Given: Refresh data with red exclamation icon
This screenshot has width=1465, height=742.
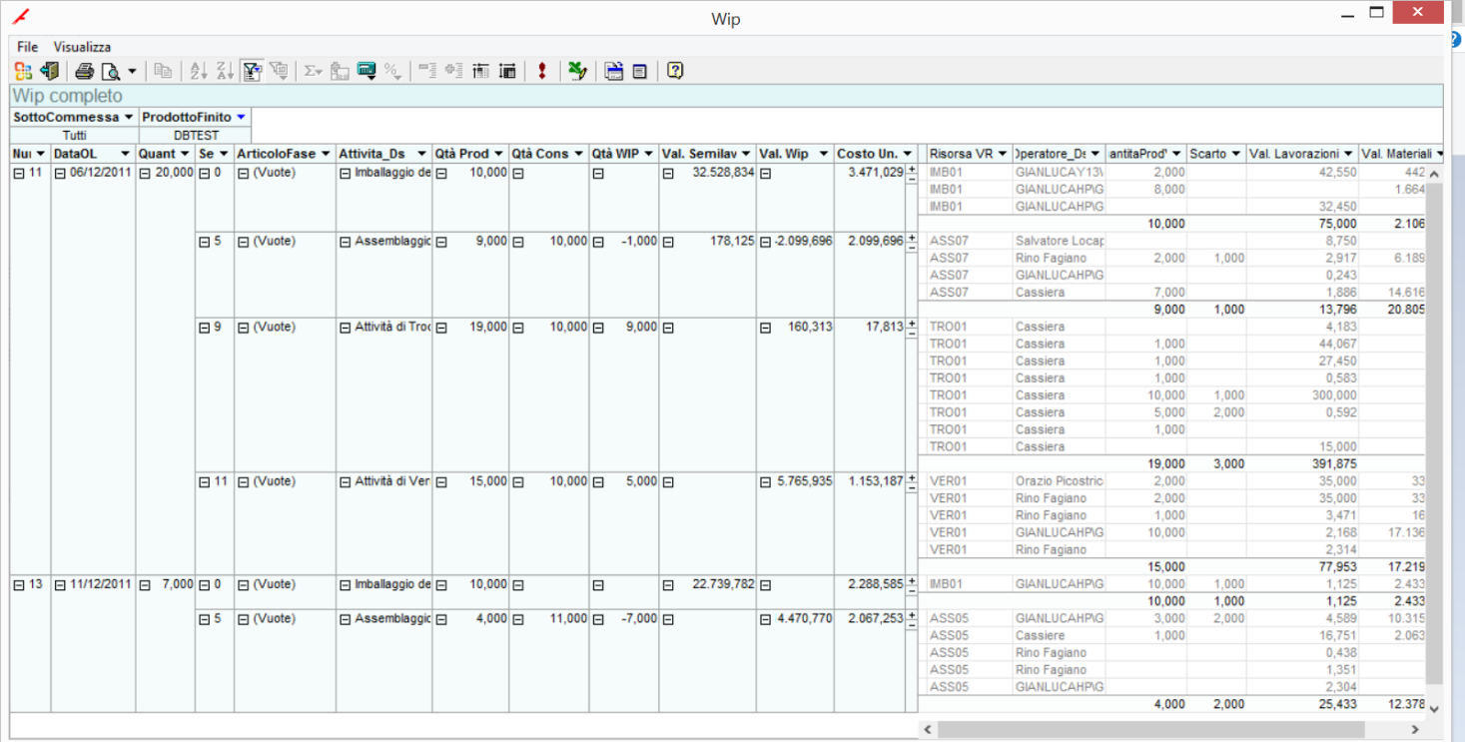Looking at the screenshot, I should point(542,71).
